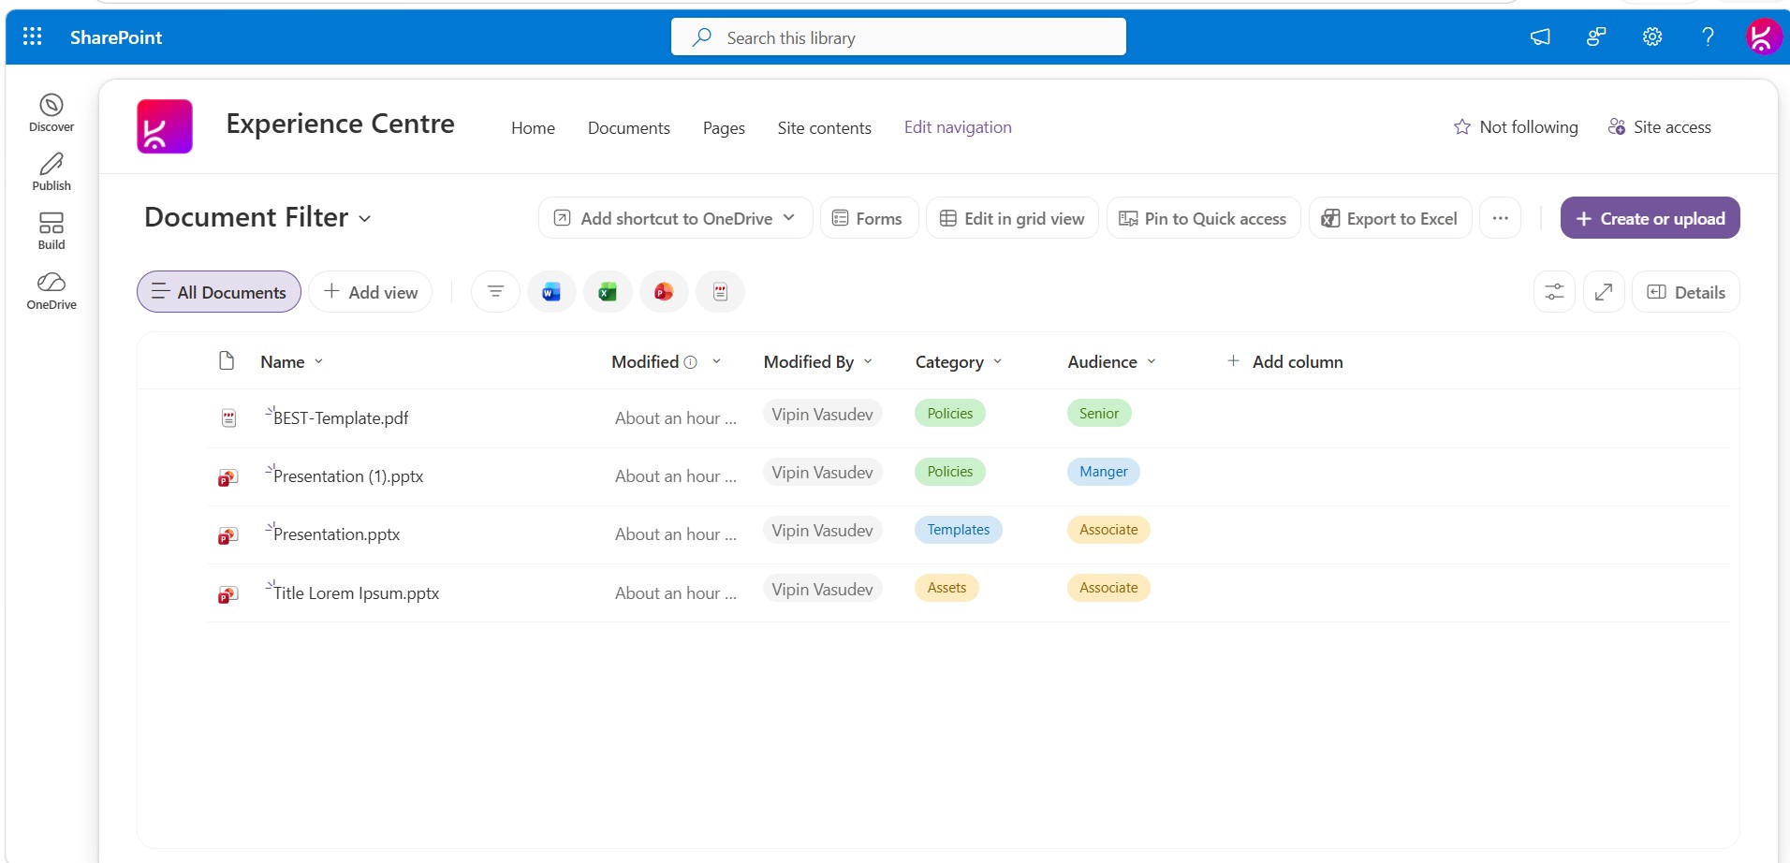Filter by PDF files icon

[x=720, y=292]
